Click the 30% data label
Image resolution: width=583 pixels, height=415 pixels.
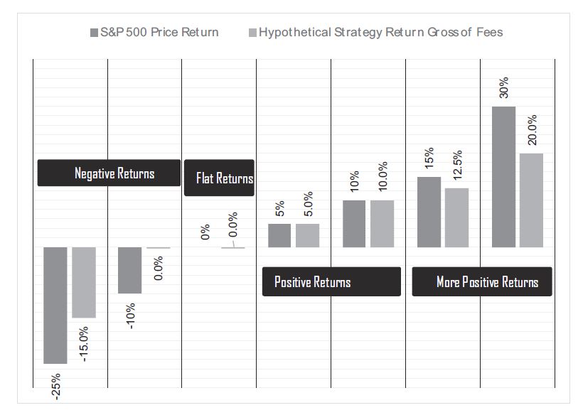pyautogui.click(x=504, y=88)
